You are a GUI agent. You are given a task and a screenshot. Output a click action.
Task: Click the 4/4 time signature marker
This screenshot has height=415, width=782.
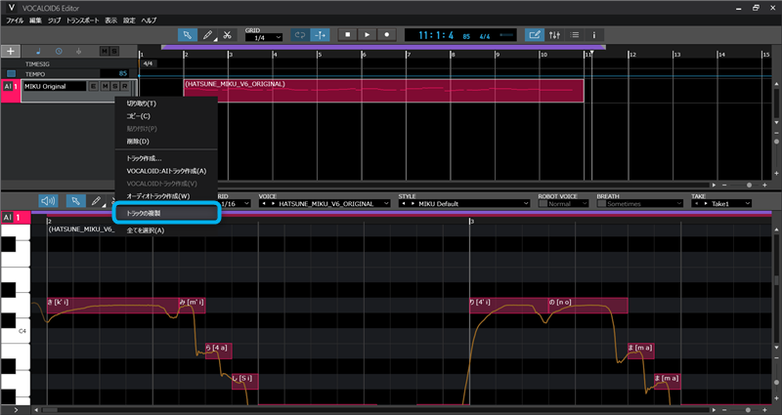click(x=148, y=63)
